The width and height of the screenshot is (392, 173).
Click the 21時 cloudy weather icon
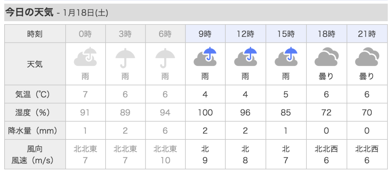pyautogui.click(x=367, y=57)
